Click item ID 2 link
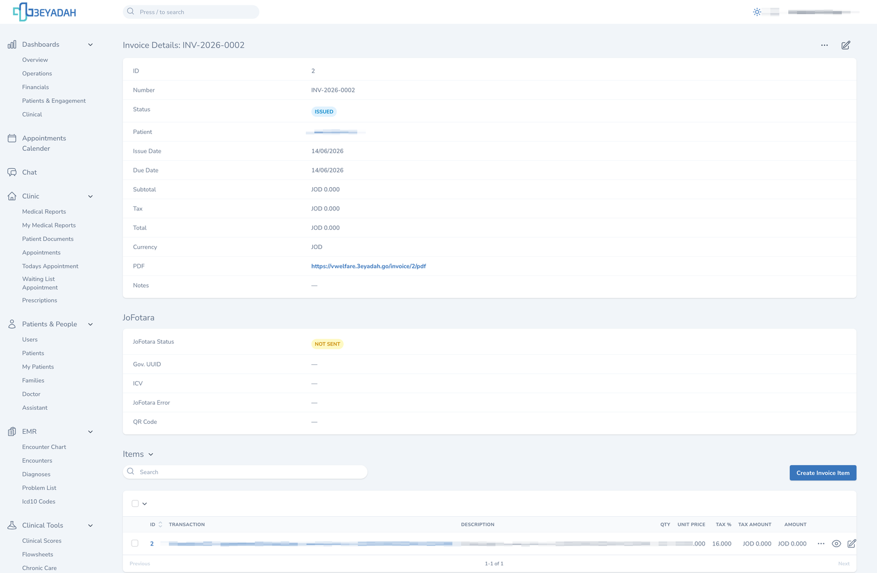The image size is (877, 573). click(152, 544)
